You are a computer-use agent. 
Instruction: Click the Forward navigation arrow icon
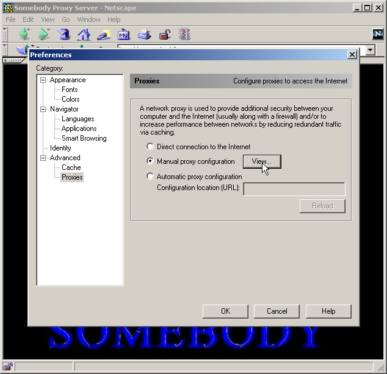[x=44, y=34]
